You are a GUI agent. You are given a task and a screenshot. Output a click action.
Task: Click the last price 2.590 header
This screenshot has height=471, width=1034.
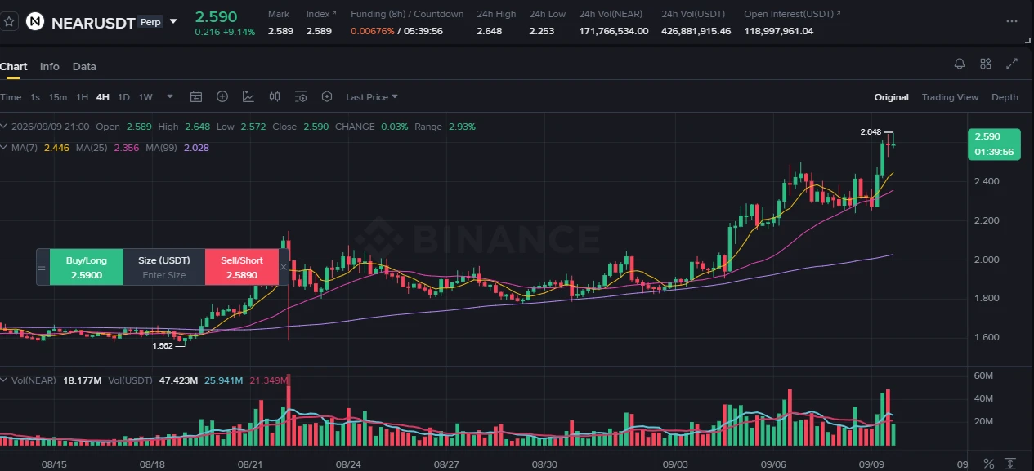click(216, 16)
